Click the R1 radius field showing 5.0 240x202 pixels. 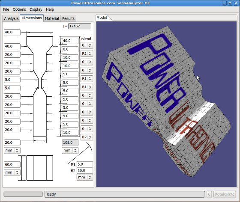(85, 164)
